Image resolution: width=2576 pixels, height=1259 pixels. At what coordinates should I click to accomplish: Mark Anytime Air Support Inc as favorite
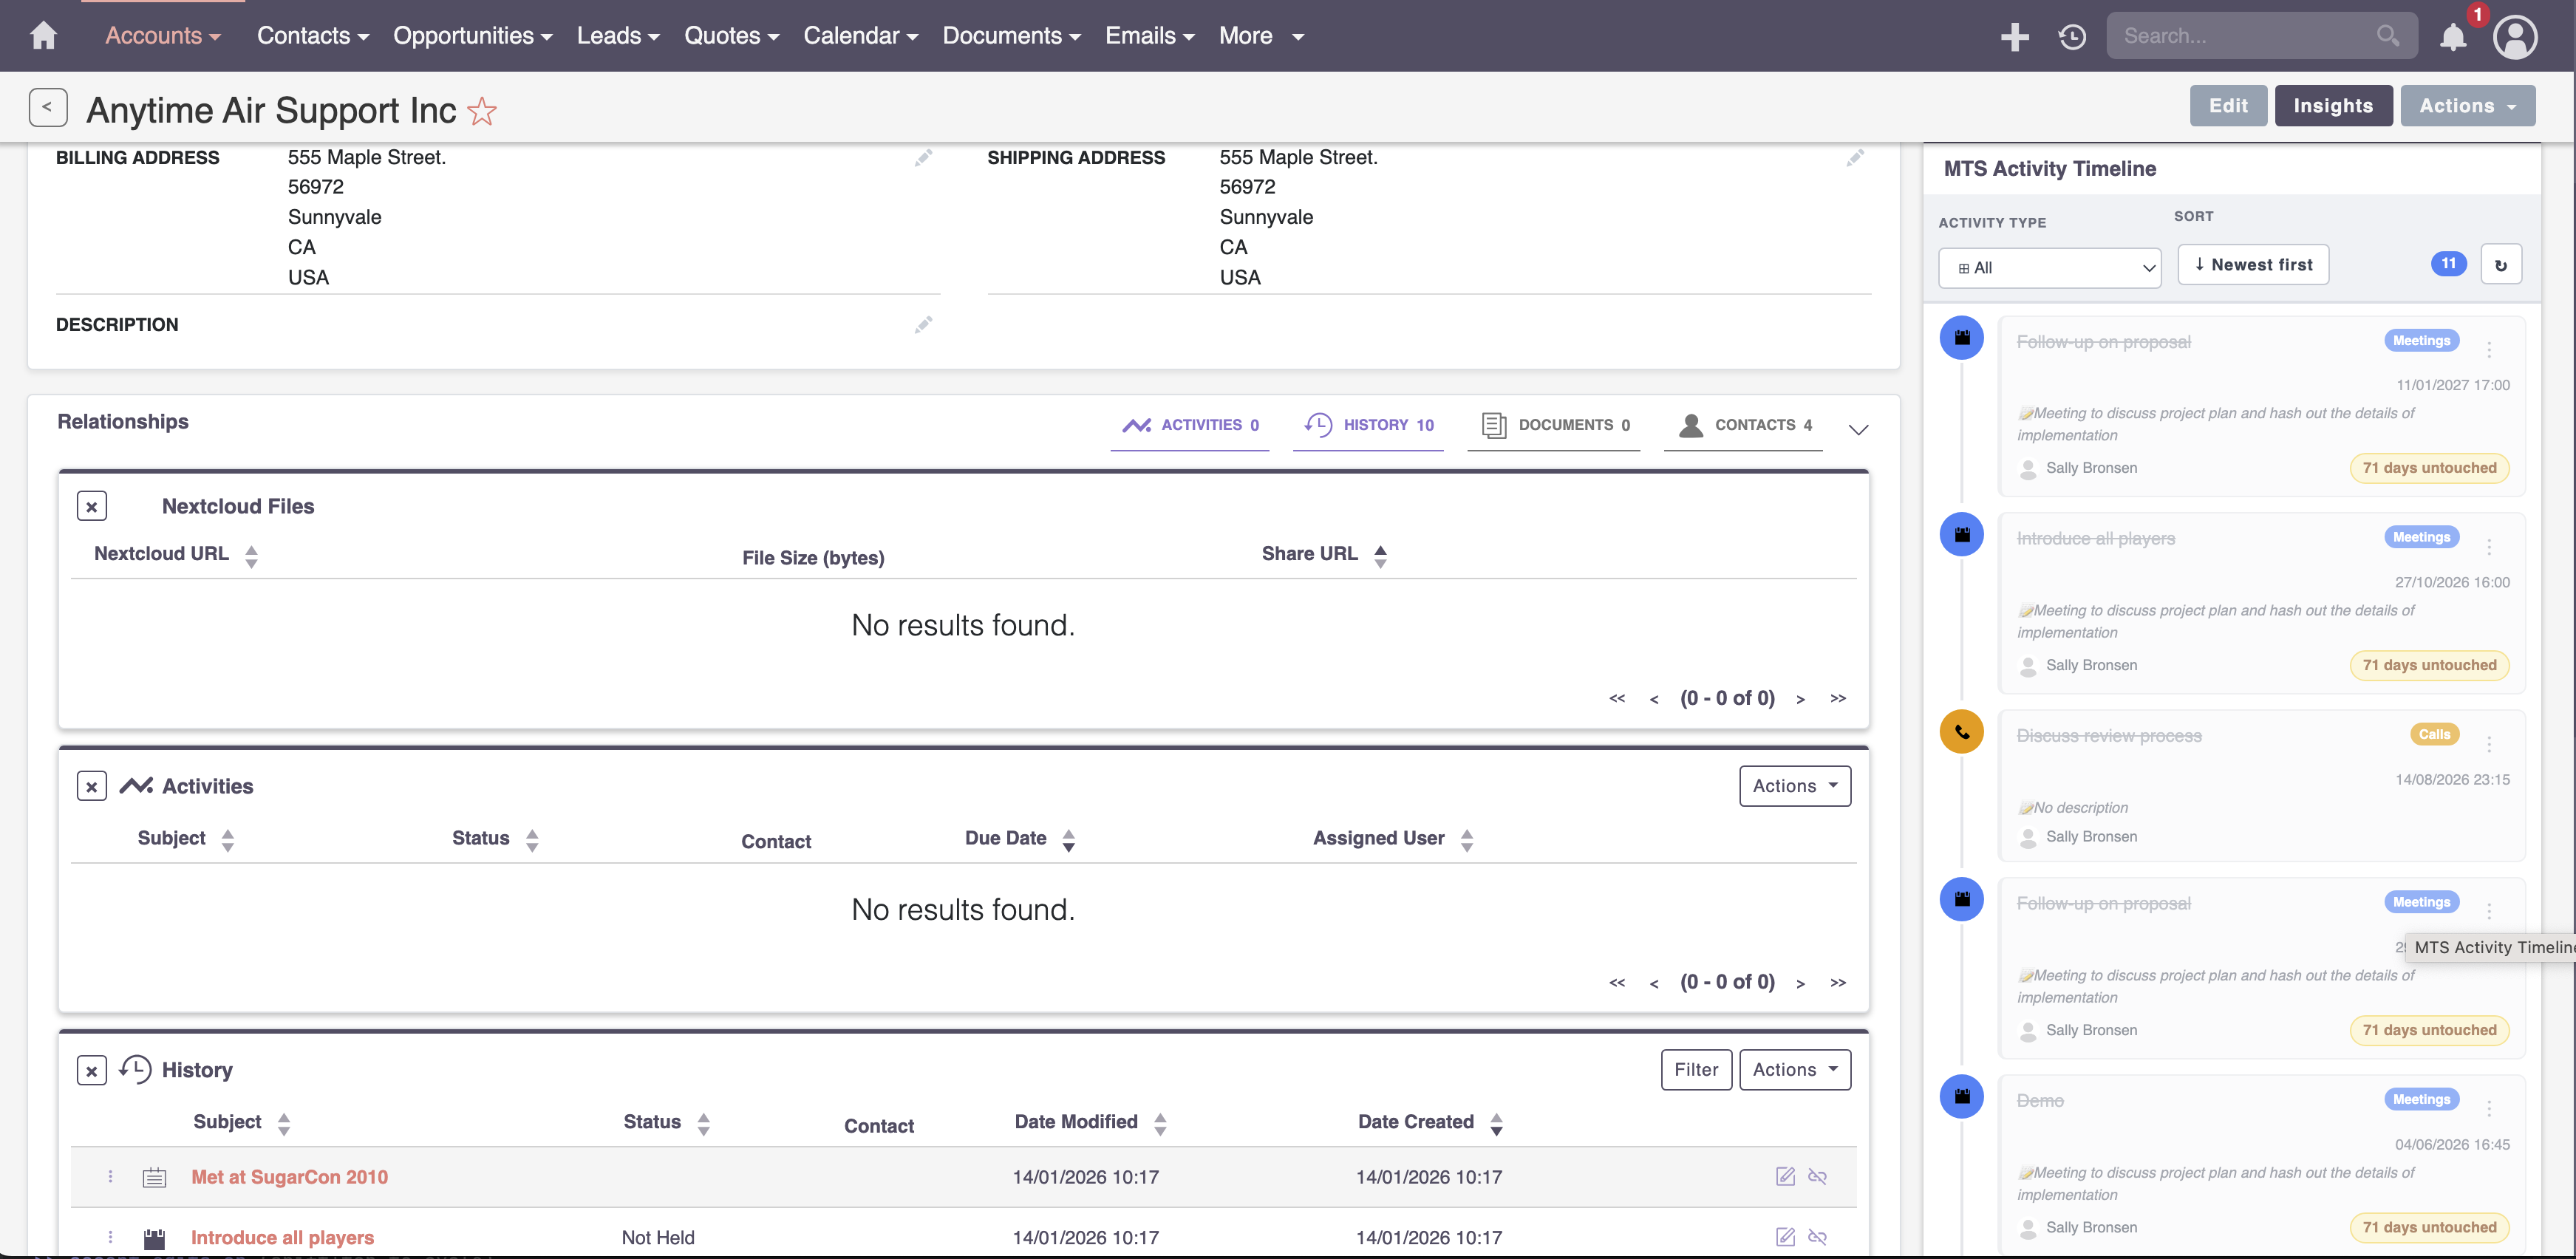482,110
